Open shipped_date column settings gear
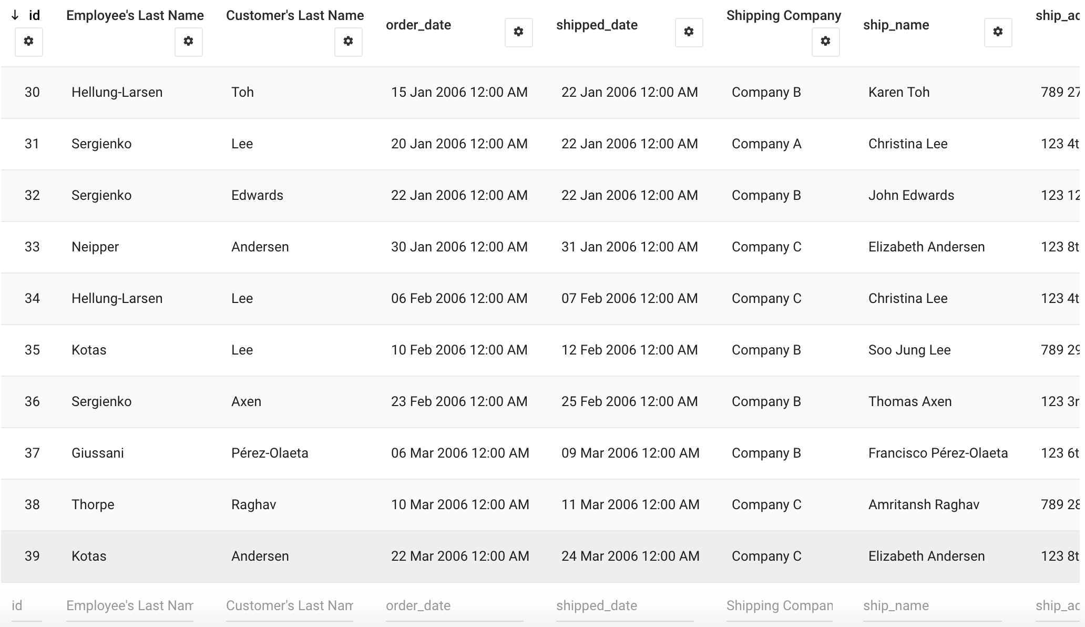This screenshot has height=627, width=1085. (x=689, y=32)
